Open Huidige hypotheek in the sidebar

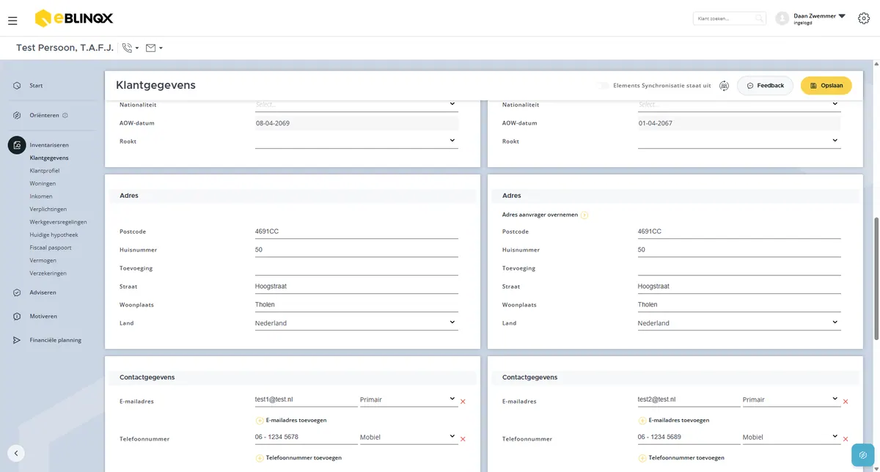pyautogui.click(x=54, y=235)
